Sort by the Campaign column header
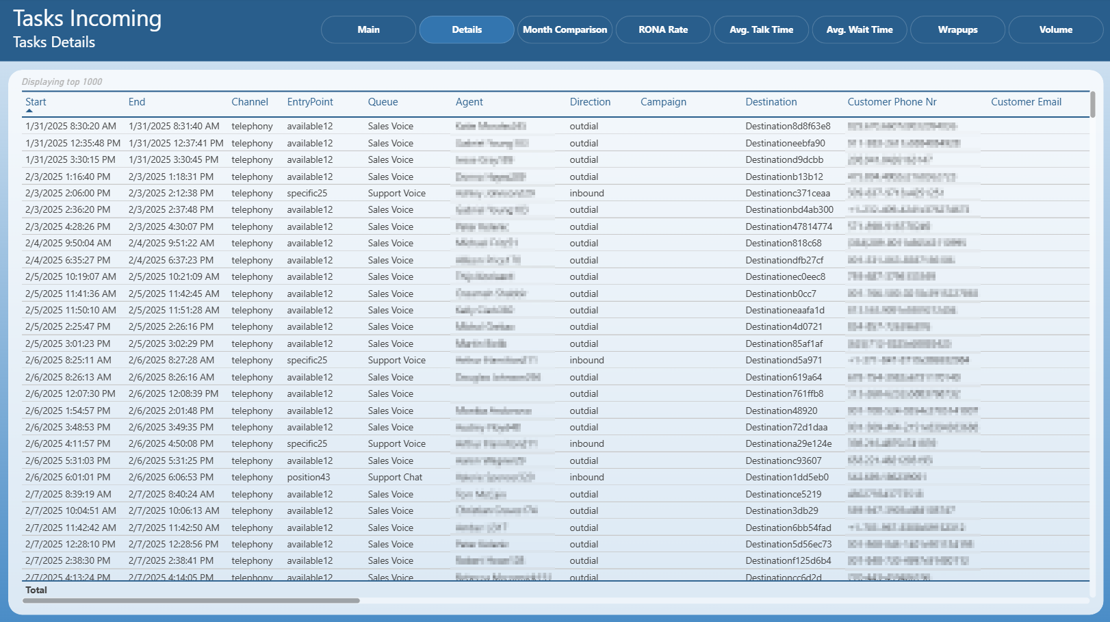1110x622 pixels. click(663, 102)
